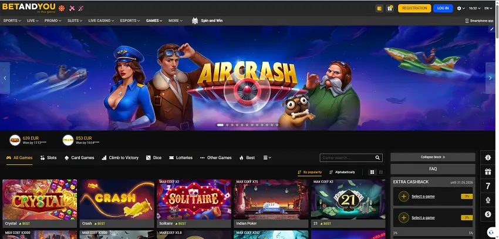Select the Lotteries tab
The image size is (499, 239).
(x=181, y=157)
